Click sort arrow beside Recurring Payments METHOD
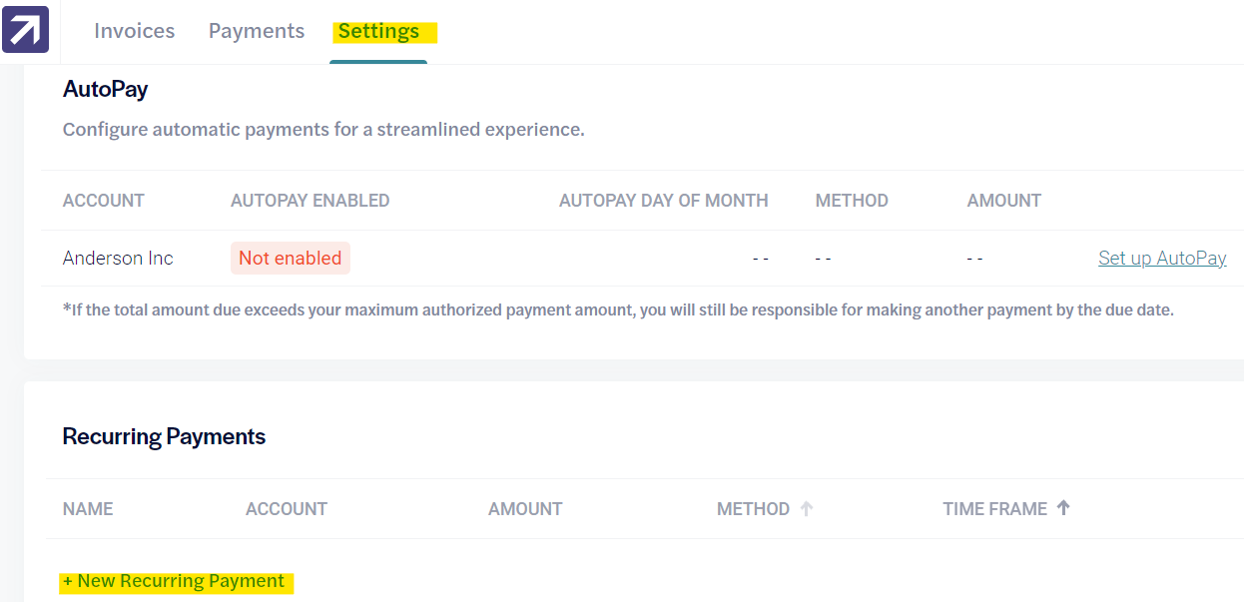Screen dimensions: 1244x602 (807, 508)
